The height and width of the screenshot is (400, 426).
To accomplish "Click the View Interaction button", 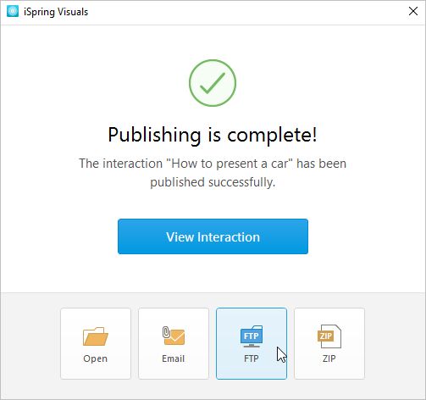I will pos(213,236).
